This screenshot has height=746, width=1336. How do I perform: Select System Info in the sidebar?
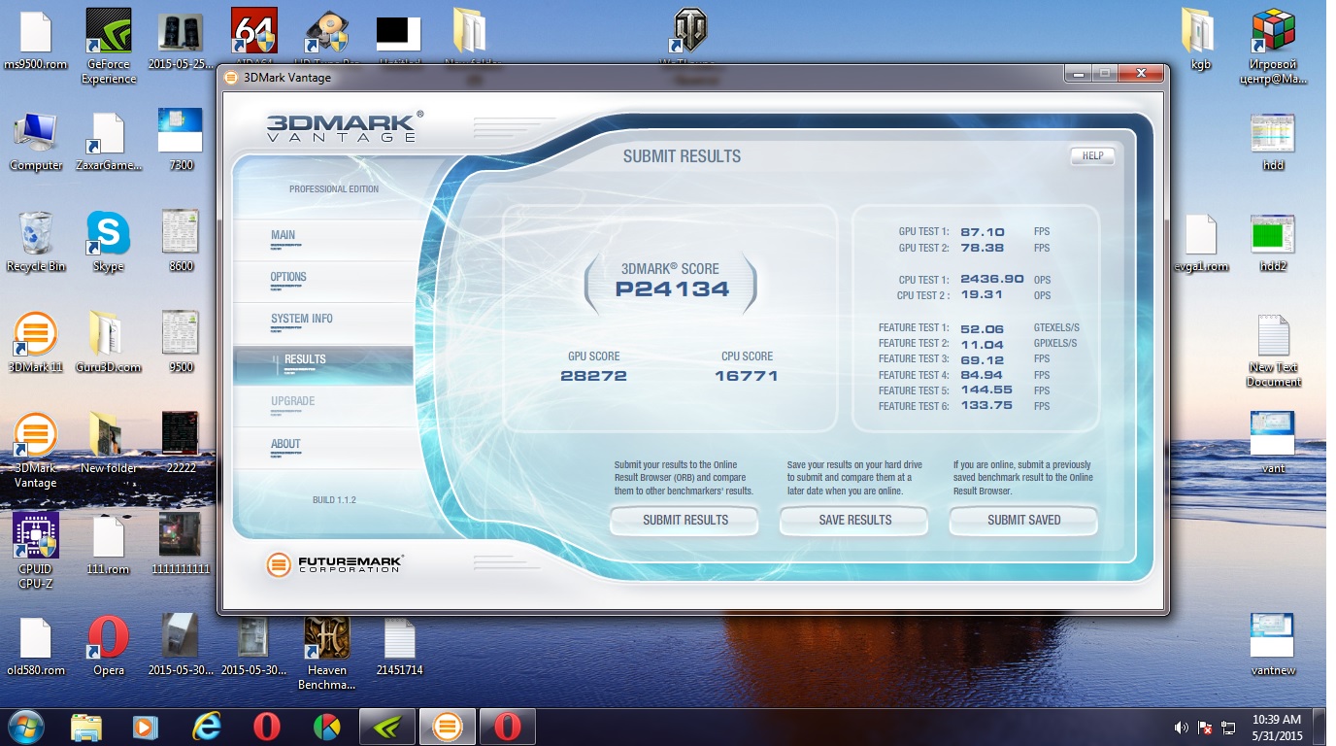pos(301,320)
